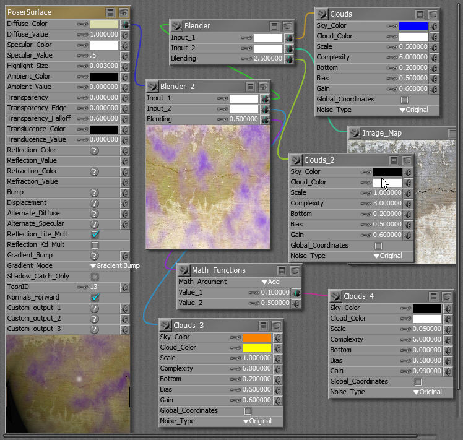Open the Clouds_2 node Noise_Type dropdown
Screen dimensions: 463x440
388,256
